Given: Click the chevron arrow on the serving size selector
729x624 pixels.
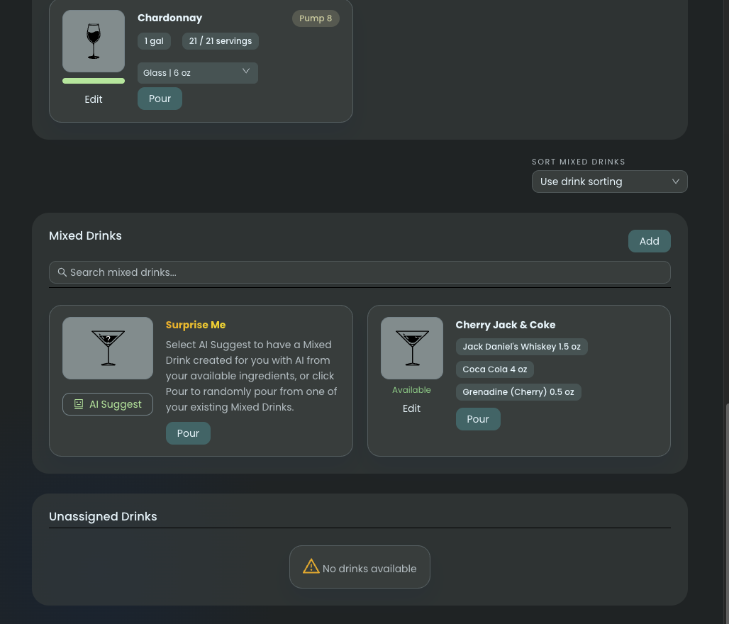Looking at the screenshot, I should [x=246, y=72].
